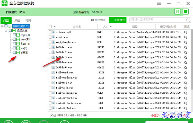Preview Bell-Softest.wav with its magnifier icon
This screenshot has height=123, width=193.
click(186, 93)
